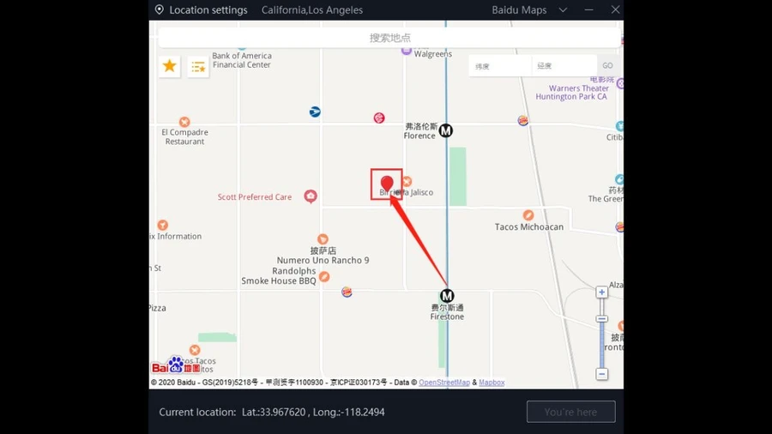Click the map zoom slider handle

coord(601,319)
